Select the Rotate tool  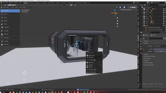tap(10, 21)
